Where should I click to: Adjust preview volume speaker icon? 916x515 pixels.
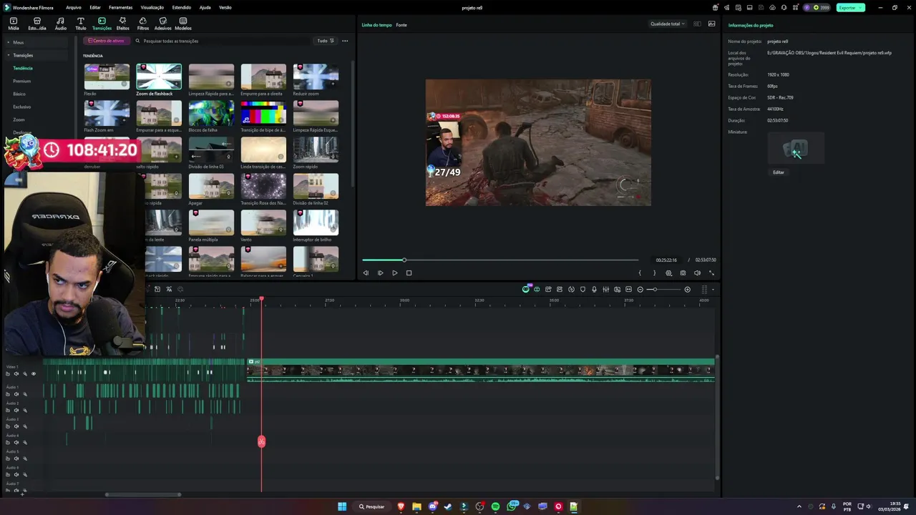(x=697, y=273)
